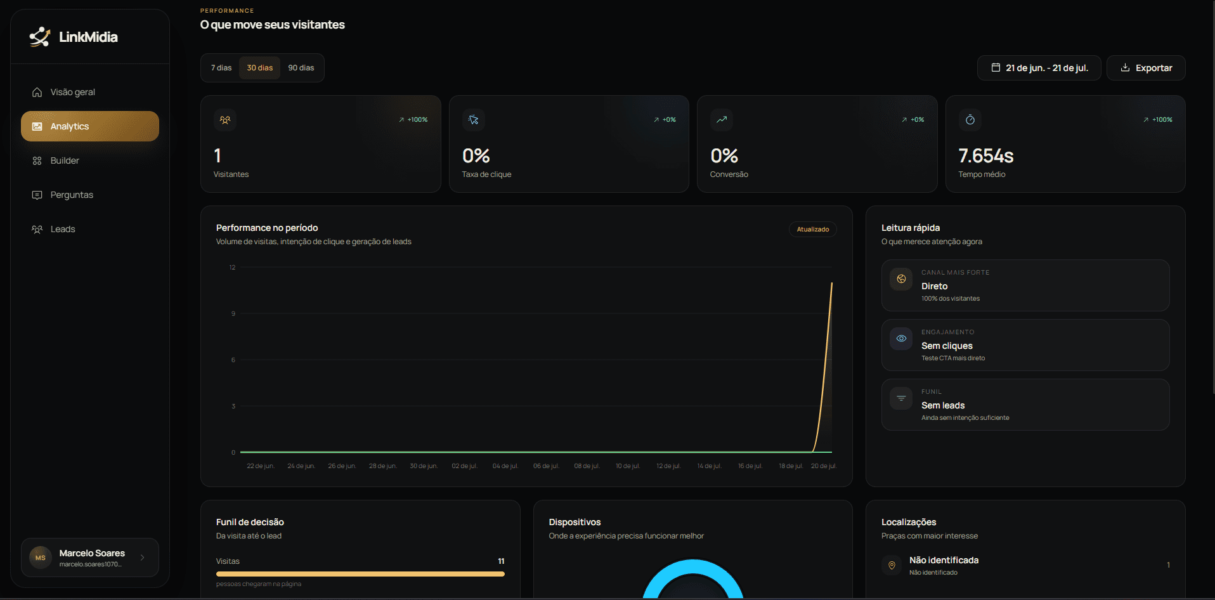Open Visão geral in the sidebar
This screenshot has width=1215, height=600.
90,92
